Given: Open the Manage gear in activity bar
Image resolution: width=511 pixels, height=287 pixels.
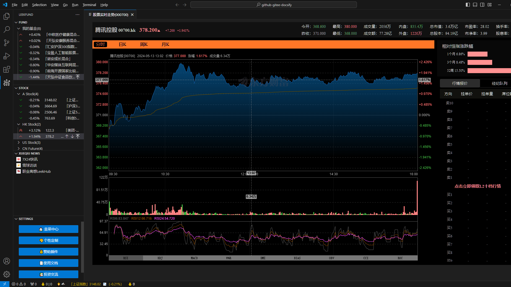Looking at the screenshot, I should click(x=7, y=274).
